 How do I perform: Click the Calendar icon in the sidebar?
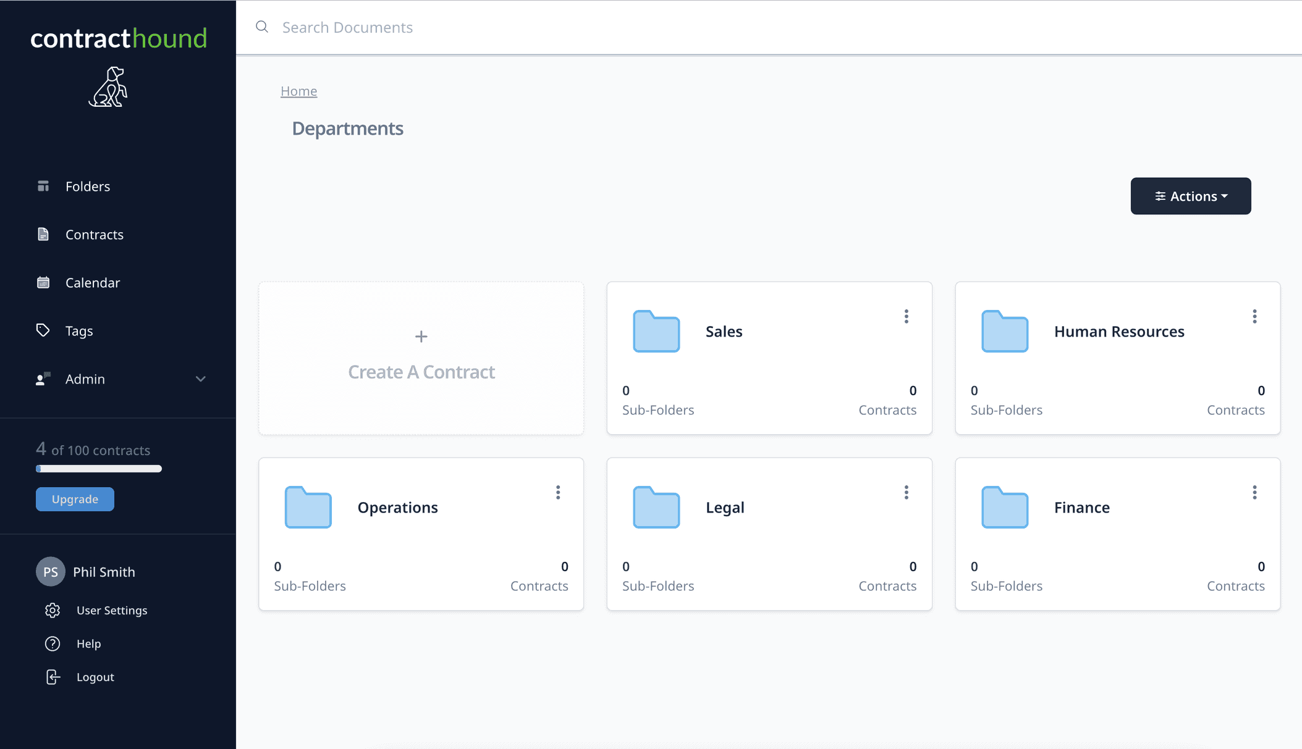(43, 282)
